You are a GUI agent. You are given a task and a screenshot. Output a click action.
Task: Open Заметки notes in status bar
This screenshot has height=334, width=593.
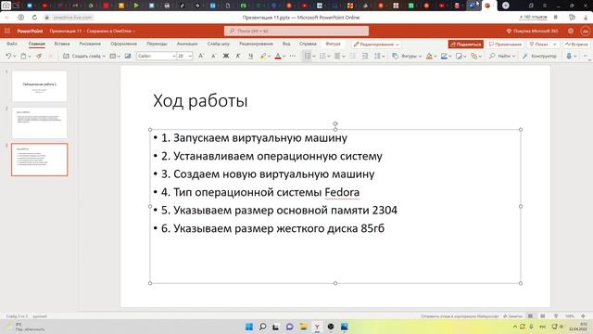tap(512, 316)
